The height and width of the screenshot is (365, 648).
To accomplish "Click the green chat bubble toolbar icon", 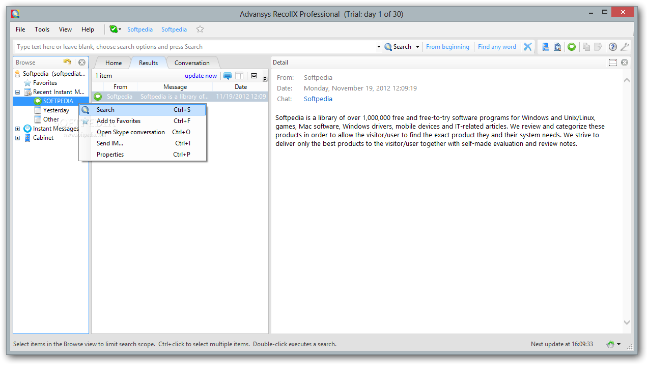I will pos(572,47).
